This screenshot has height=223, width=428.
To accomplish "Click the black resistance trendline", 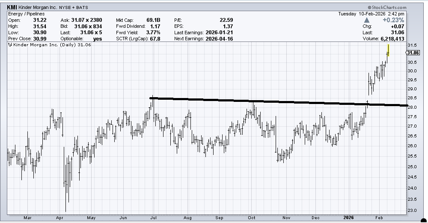I will [278, 101].
